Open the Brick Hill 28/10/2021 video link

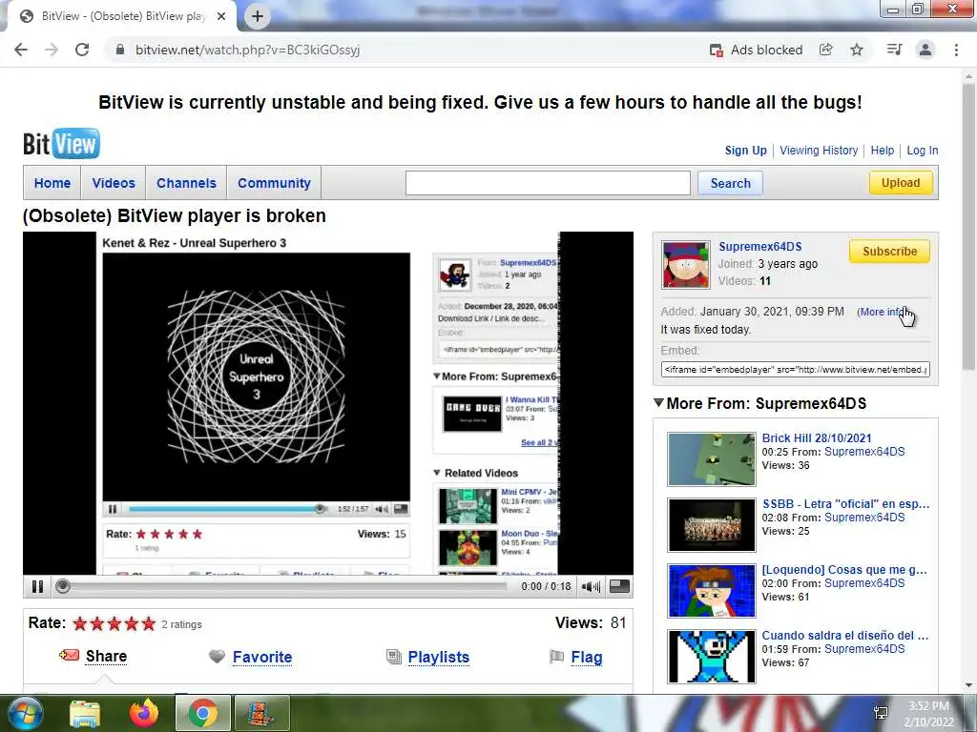pos(817,438)
